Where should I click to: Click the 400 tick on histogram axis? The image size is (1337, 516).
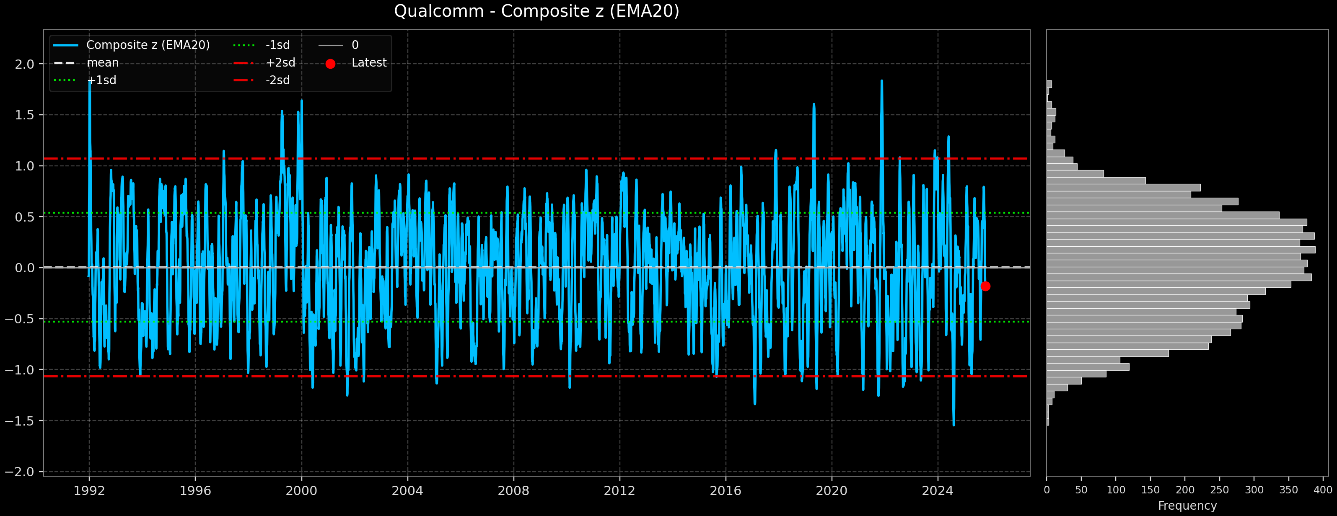pyautogui.click(x=1323, y=490)
